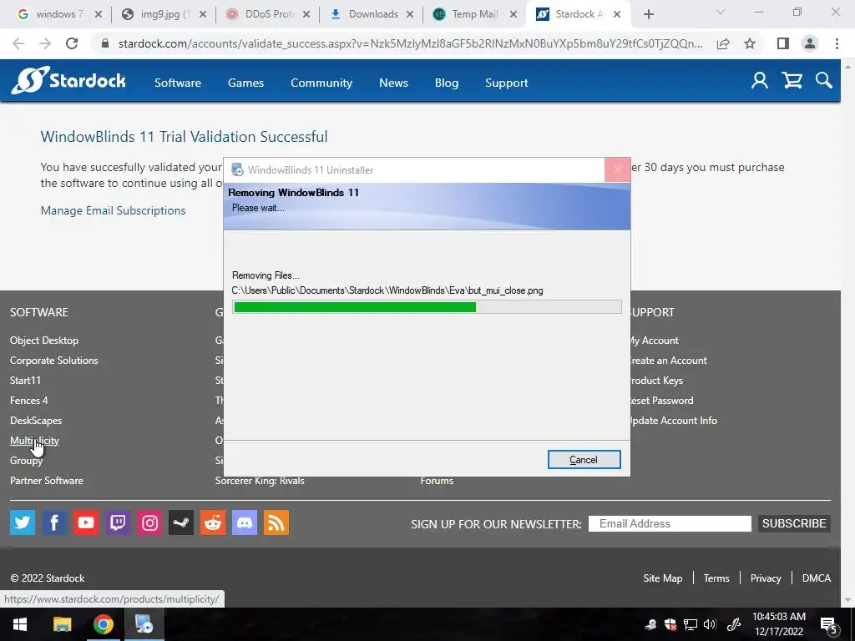Click the browser address bar URL
The height and width of the screenshot is (641, 855).
(410, 43)
